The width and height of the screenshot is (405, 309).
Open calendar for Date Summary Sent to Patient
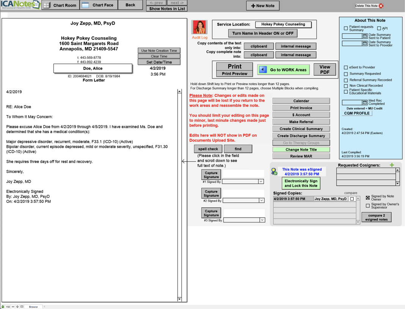[365, 36]
